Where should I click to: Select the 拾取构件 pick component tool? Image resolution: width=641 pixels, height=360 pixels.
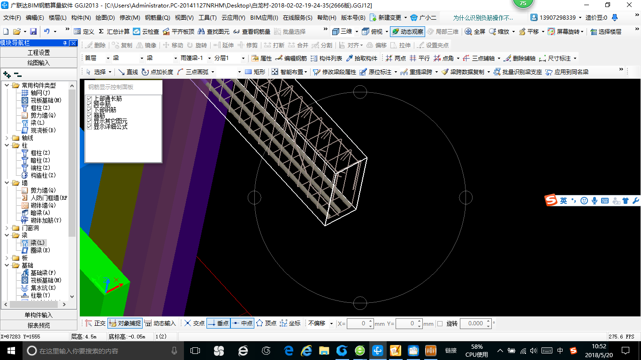tap(361, 58)
